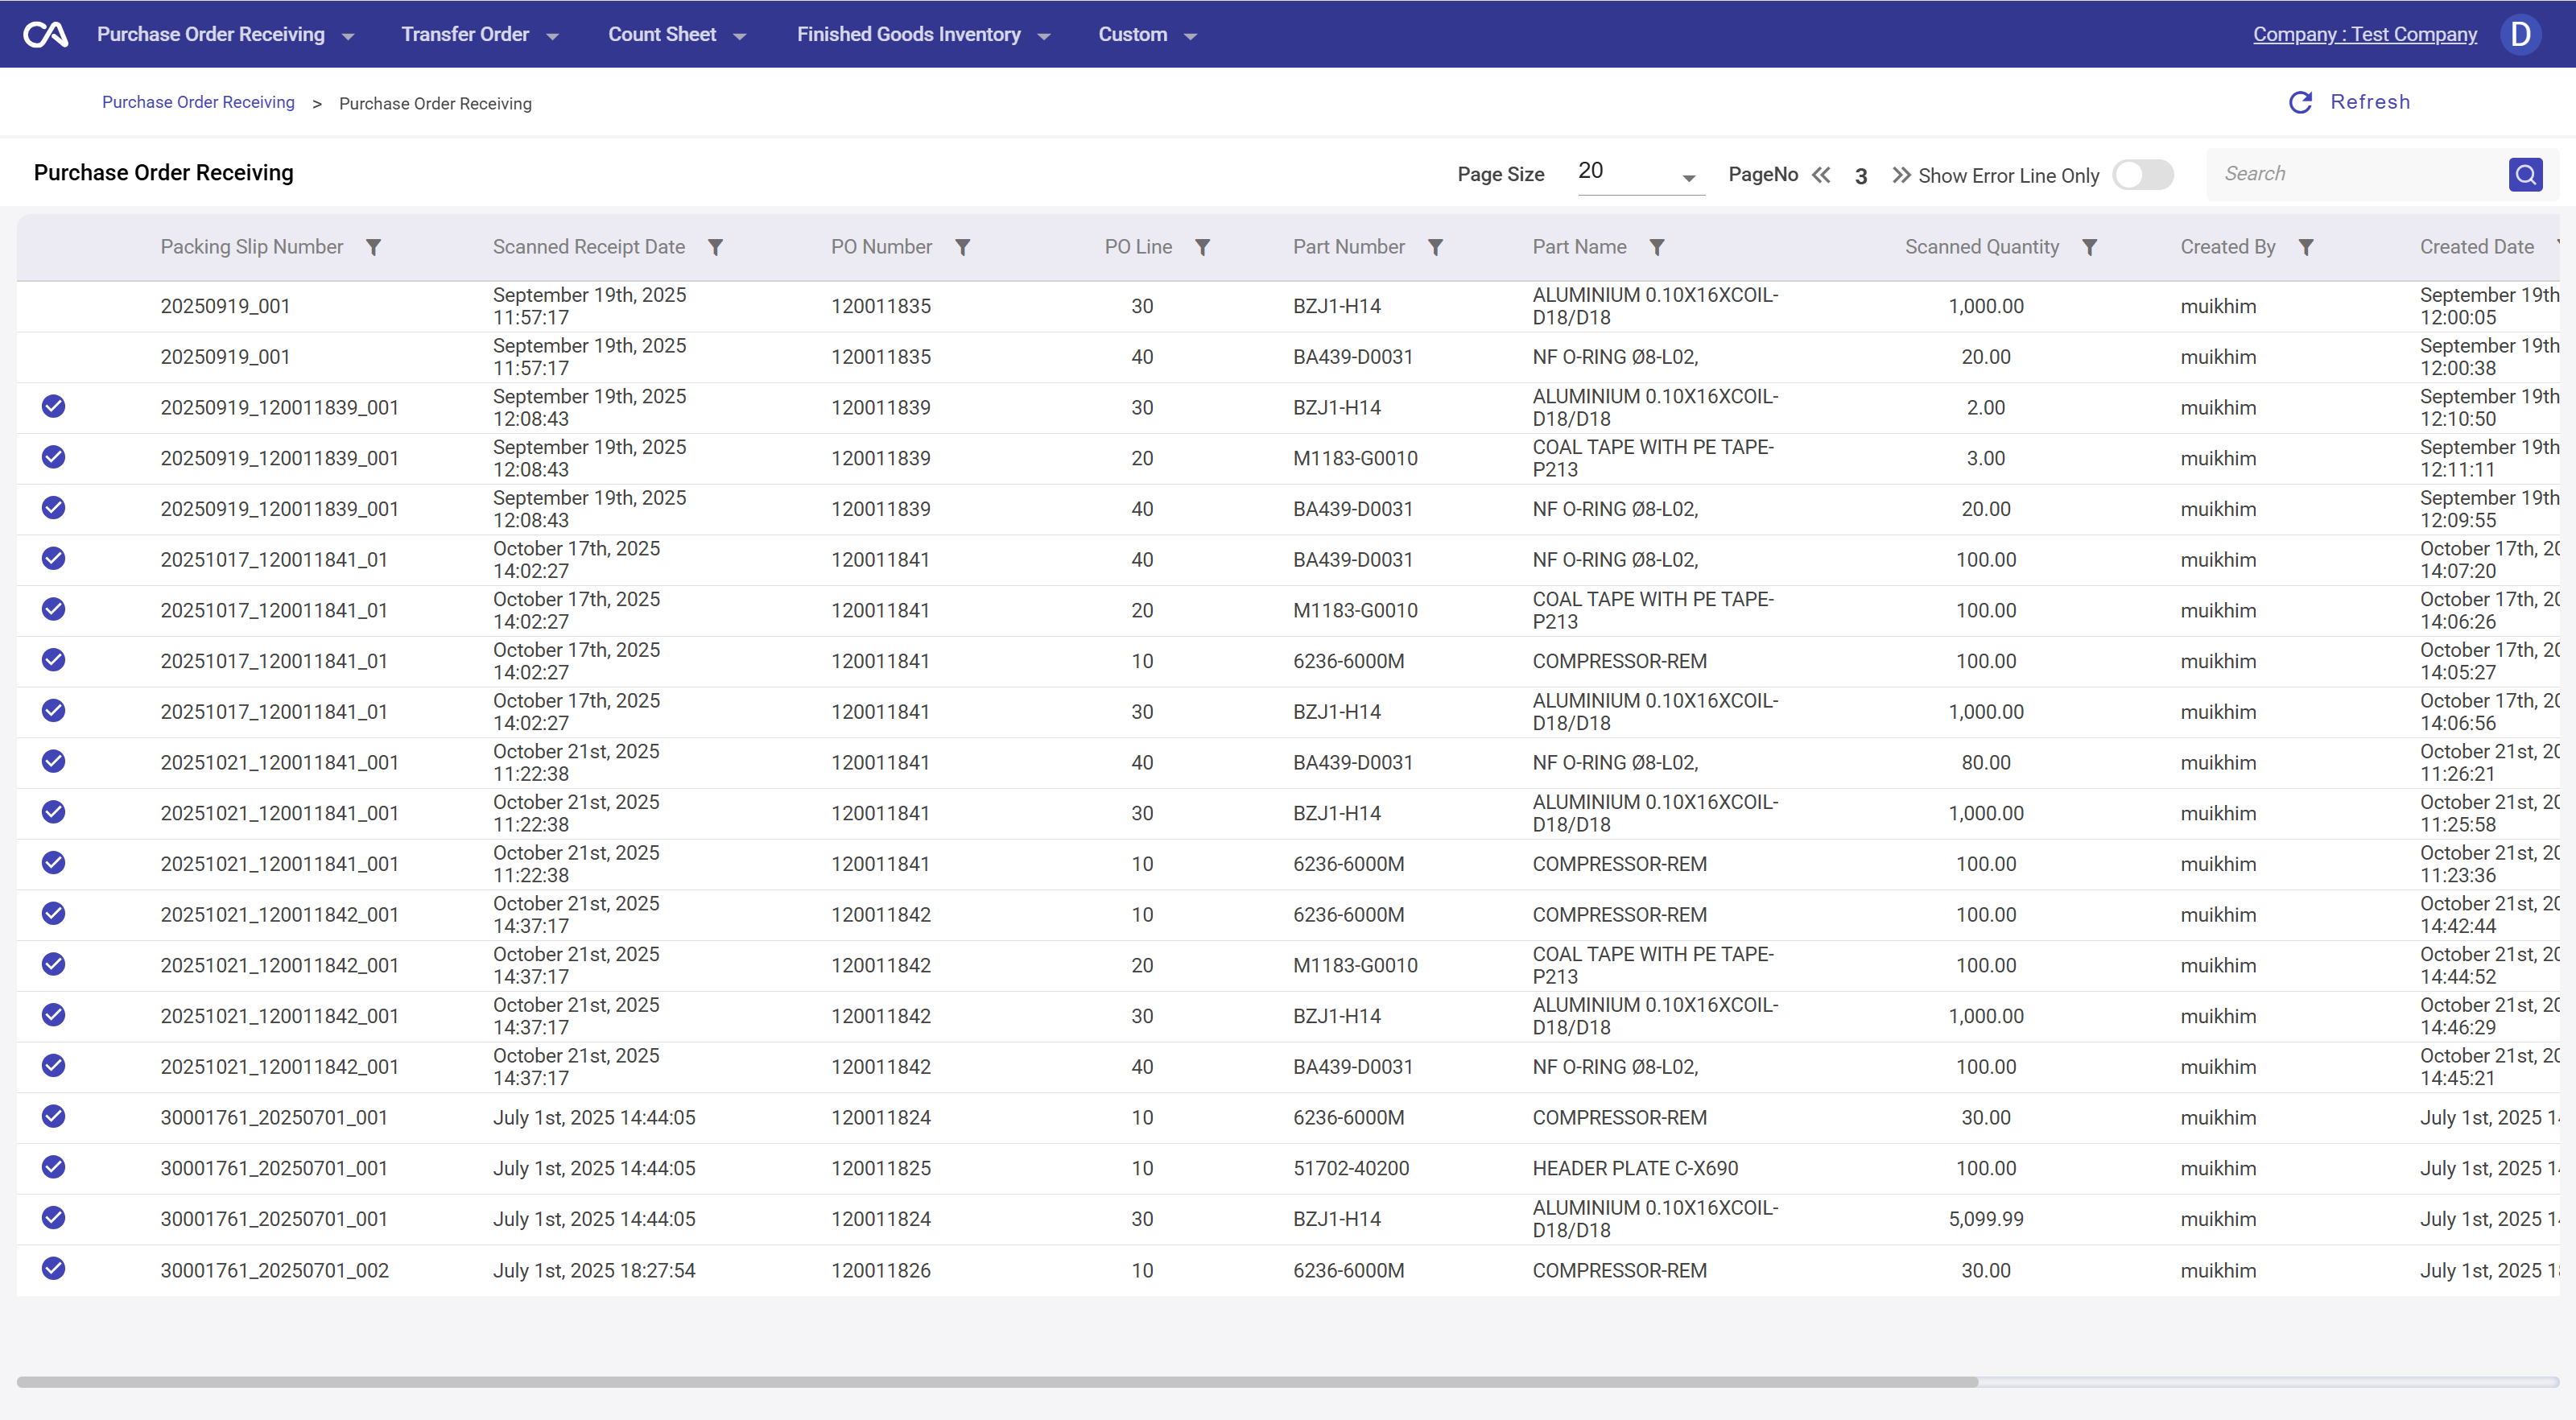The image size is (2576, 1420).
Task: Click check icon for 20251021_120011842_001 line 20
Action: point(54,964)
